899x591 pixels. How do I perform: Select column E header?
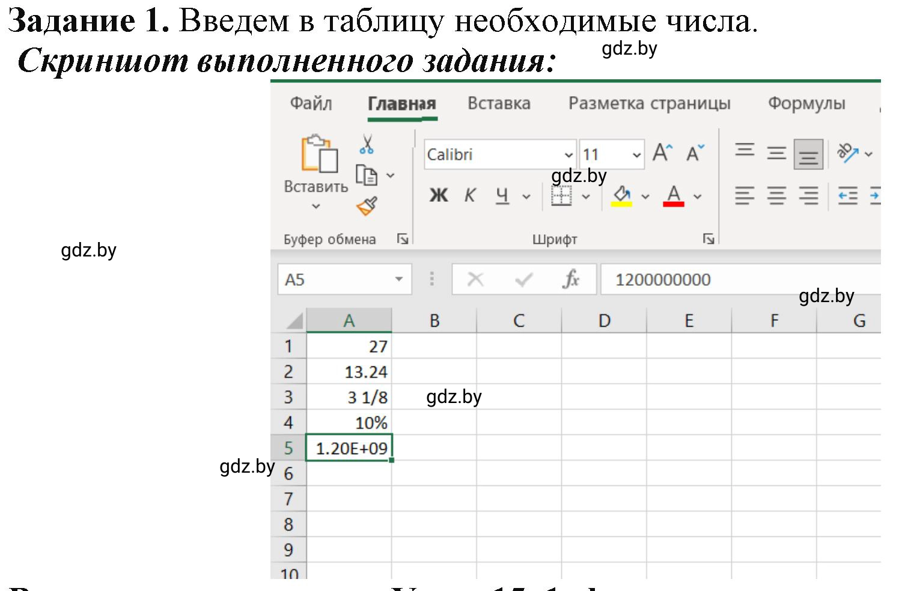(x=689, y=321)
